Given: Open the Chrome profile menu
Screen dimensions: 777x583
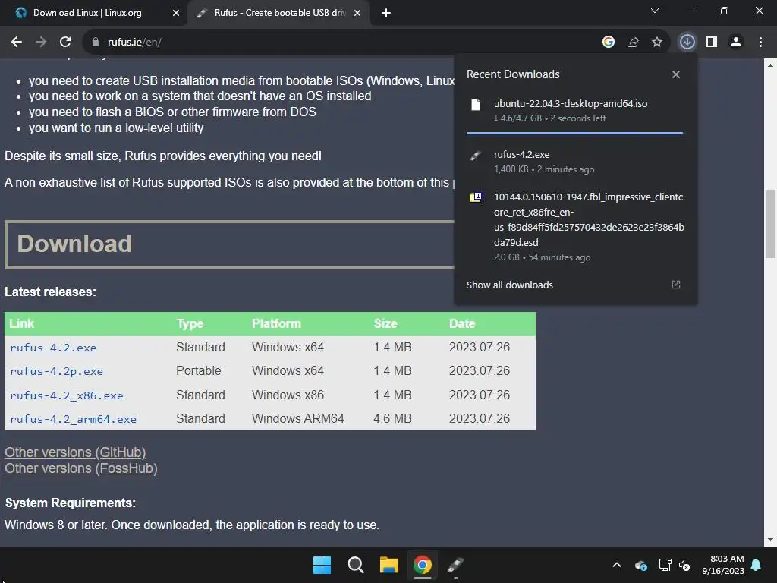Looking at the screenshot, I should tap(736, 43).
